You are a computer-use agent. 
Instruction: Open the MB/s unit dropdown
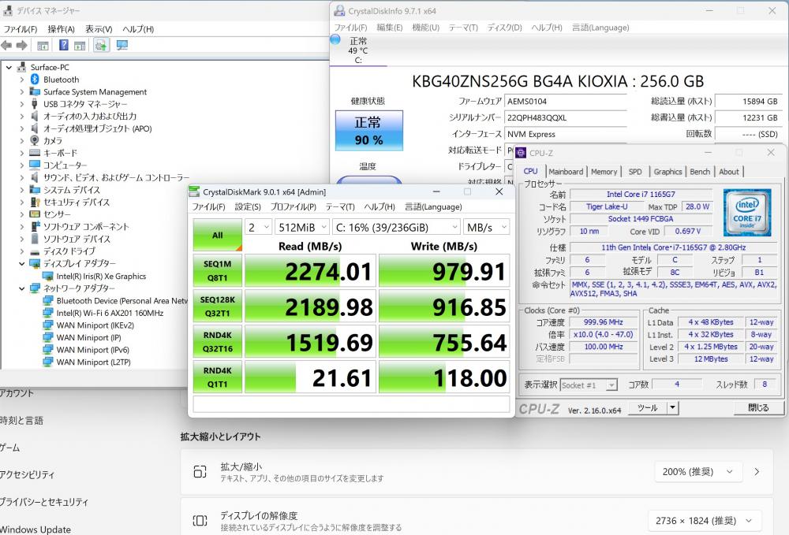click(x=486, y=228)
